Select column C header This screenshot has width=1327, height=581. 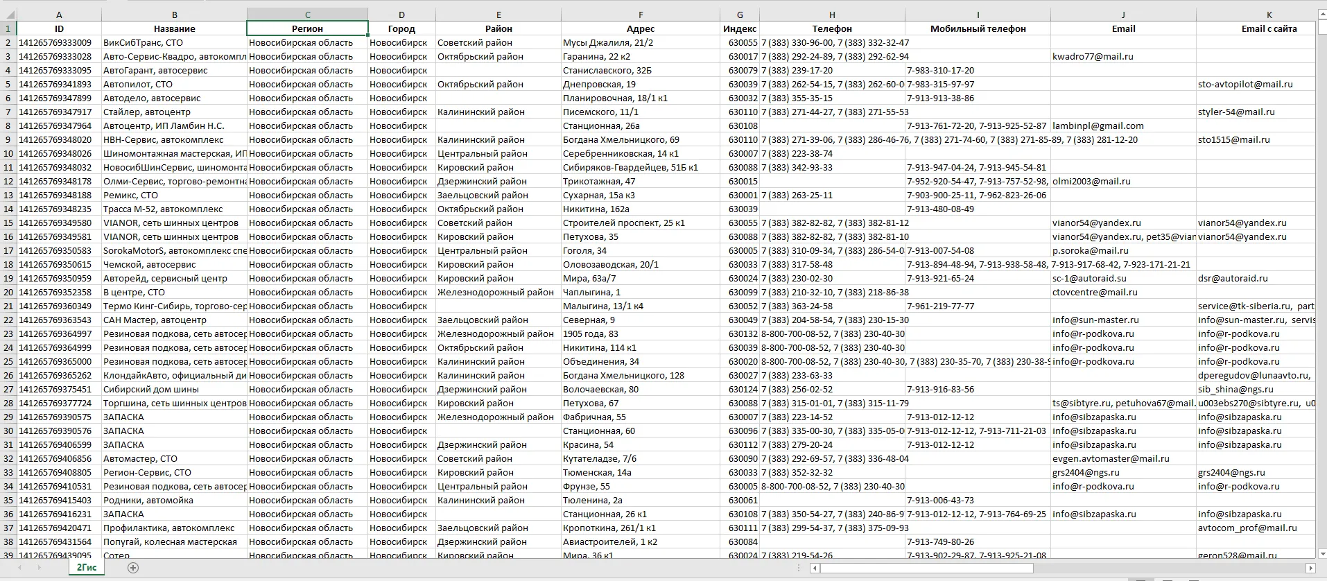point(307,15)
